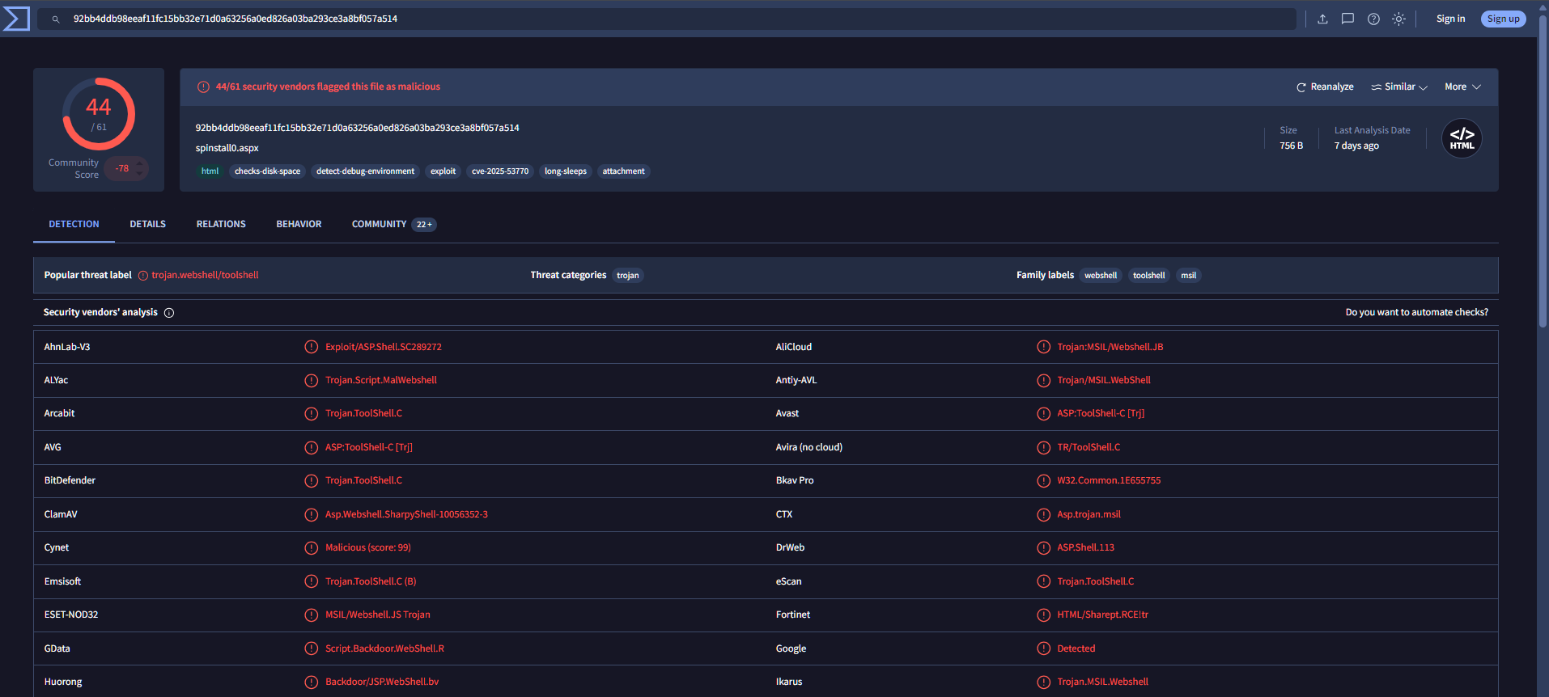Click the alert icon in AhnLab-V3 row

tap(311, 347)
